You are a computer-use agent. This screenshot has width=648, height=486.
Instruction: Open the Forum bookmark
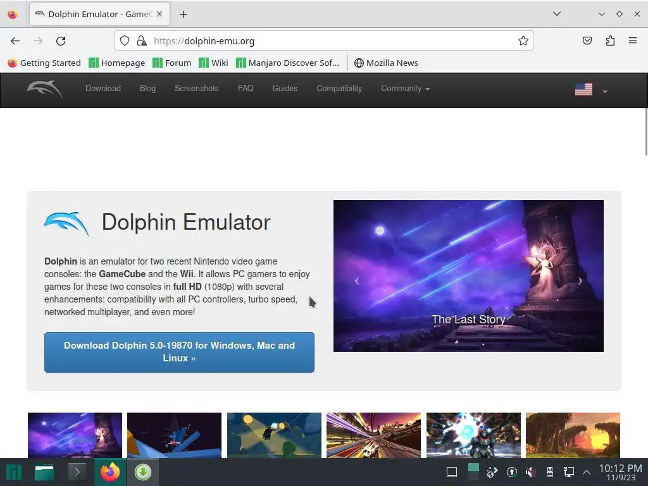pyautogui.click(x=172, y=63)
